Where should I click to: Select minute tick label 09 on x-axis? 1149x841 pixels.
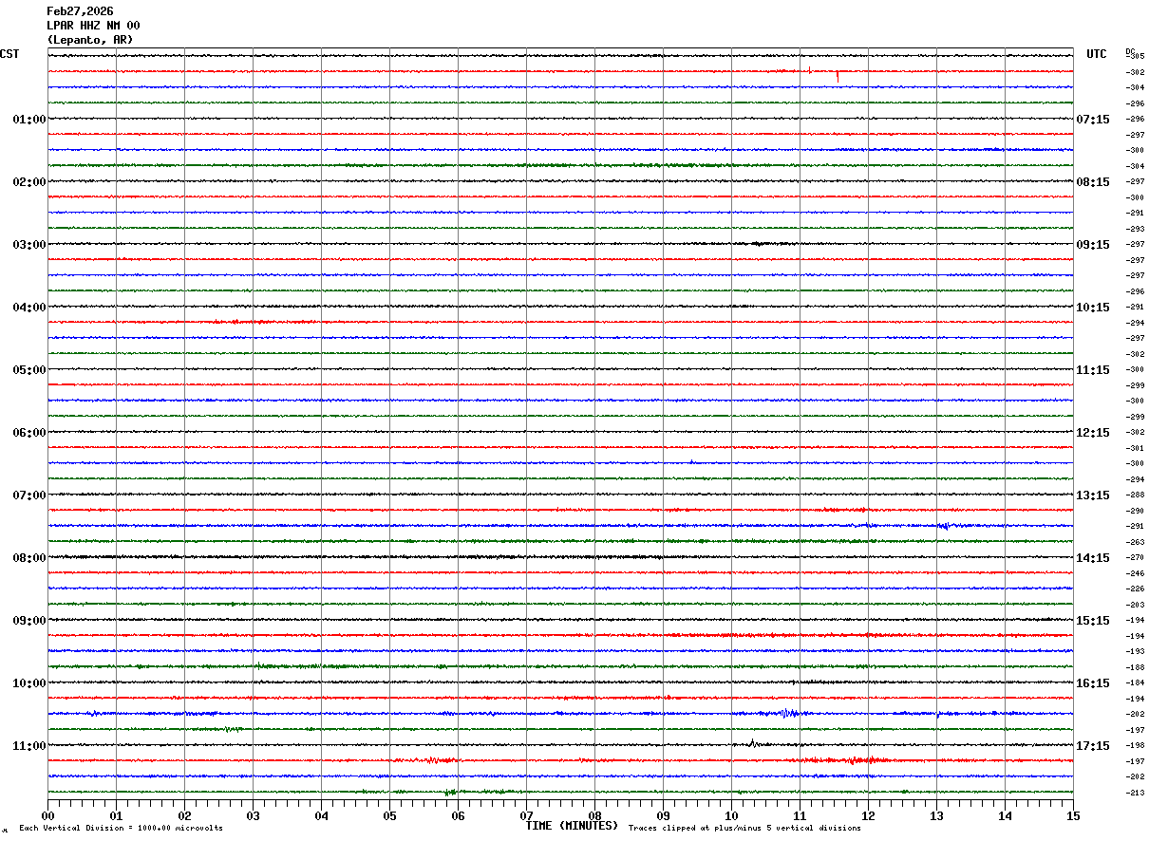pos(663,815)
